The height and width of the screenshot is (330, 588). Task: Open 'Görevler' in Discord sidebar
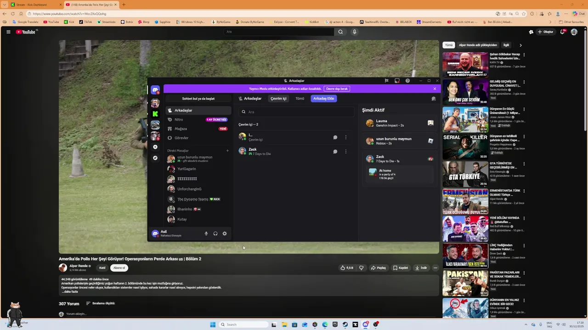(x=198, y=138)
